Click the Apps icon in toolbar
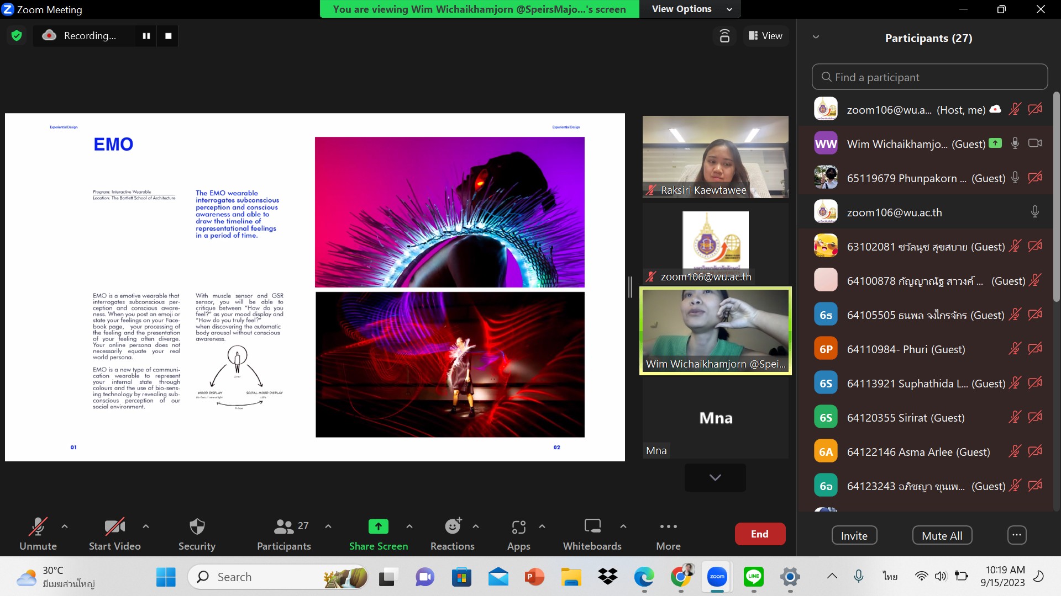 coord(518,526)
